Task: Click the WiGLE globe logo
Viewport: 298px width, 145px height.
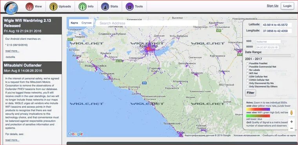Action: (x=11, y=8)
